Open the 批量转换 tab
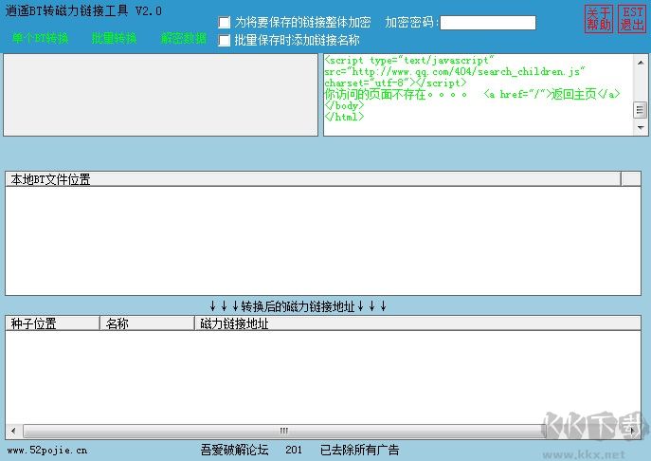Viewport: 651px width, 461px height. pos(114,39)
